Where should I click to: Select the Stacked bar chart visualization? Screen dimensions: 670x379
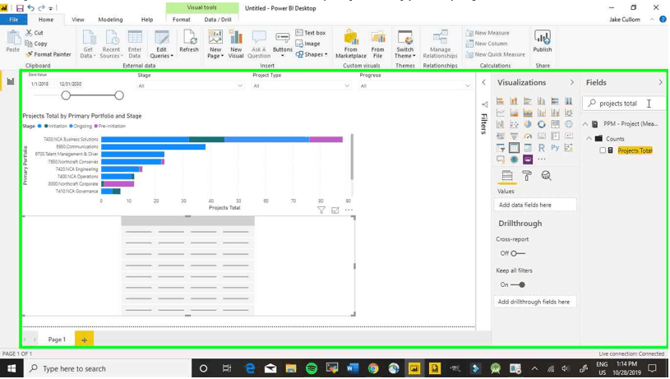500,101
